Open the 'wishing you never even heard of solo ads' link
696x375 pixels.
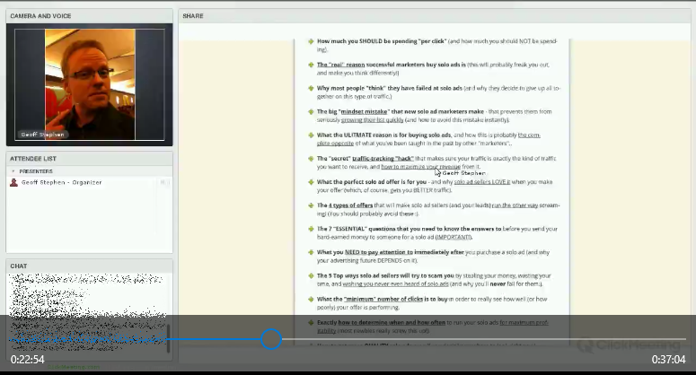click(395, 284)
